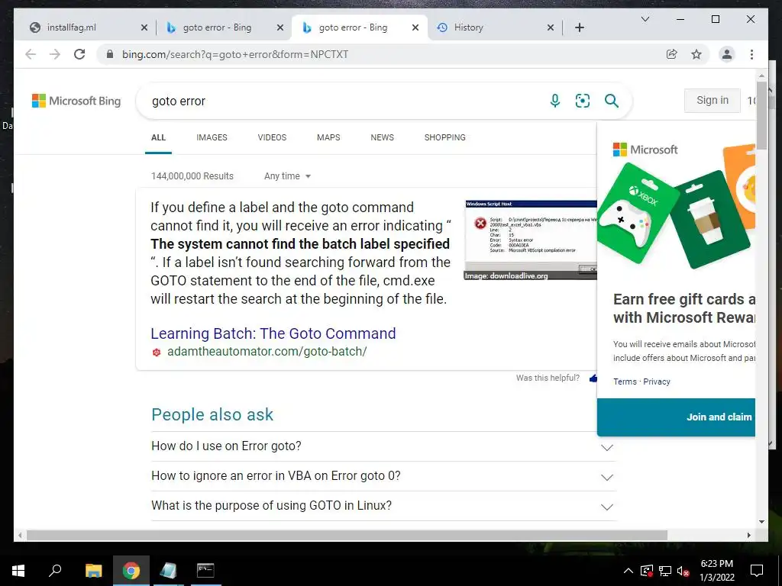The image size is (782, 586).
Task: Open adamtheautomator.com/goto-batch/ URL
Action: point(267,351)
